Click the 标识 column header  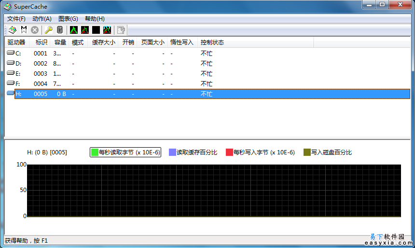(40, 42)
